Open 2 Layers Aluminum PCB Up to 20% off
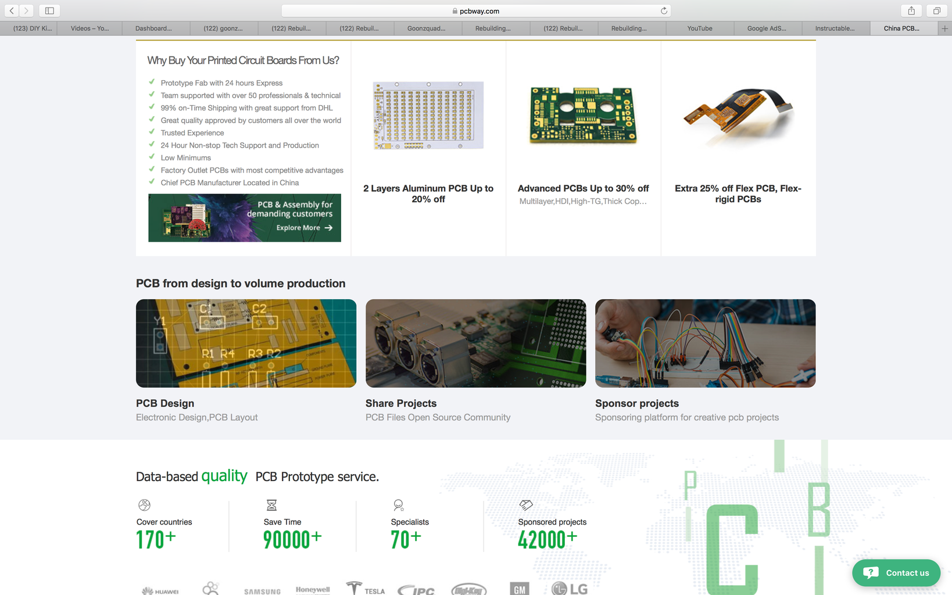Screen dimensions: 952x595 click(x=428, y=193)
